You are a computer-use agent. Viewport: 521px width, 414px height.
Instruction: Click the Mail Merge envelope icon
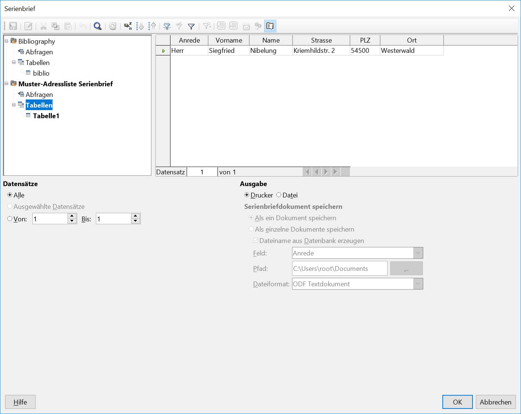[x=246, y=26]
